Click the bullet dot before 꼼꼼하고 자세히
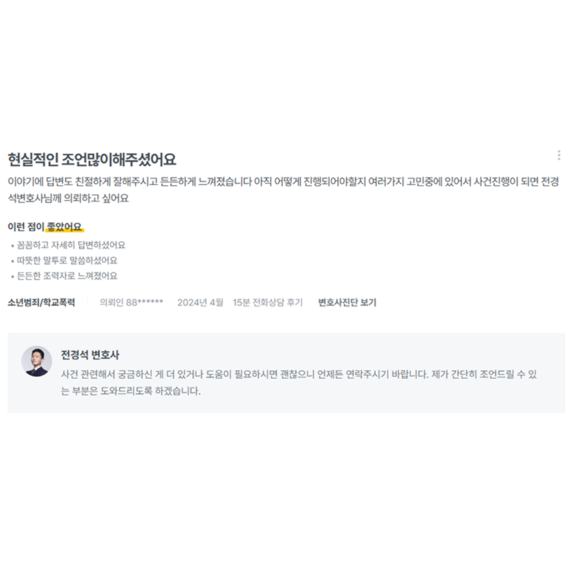The width and height of the screenshot is (573, 573). [12, 246]
